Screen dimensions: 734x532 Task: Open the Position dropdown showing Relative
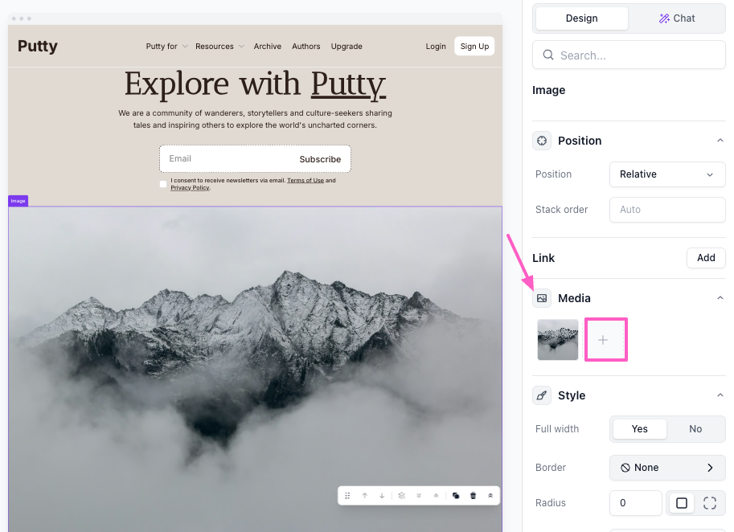click(x=666, y=174)
